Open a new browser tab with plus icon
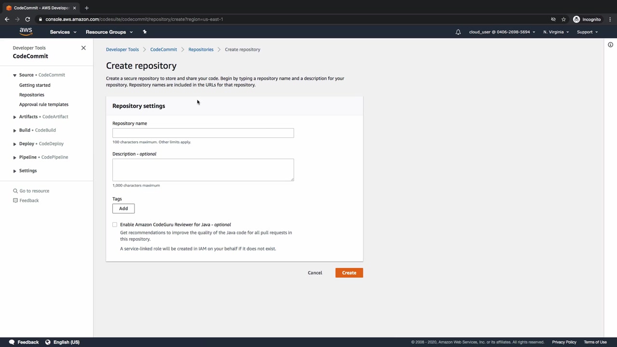The image size is (617, 347). click(87, 8)
